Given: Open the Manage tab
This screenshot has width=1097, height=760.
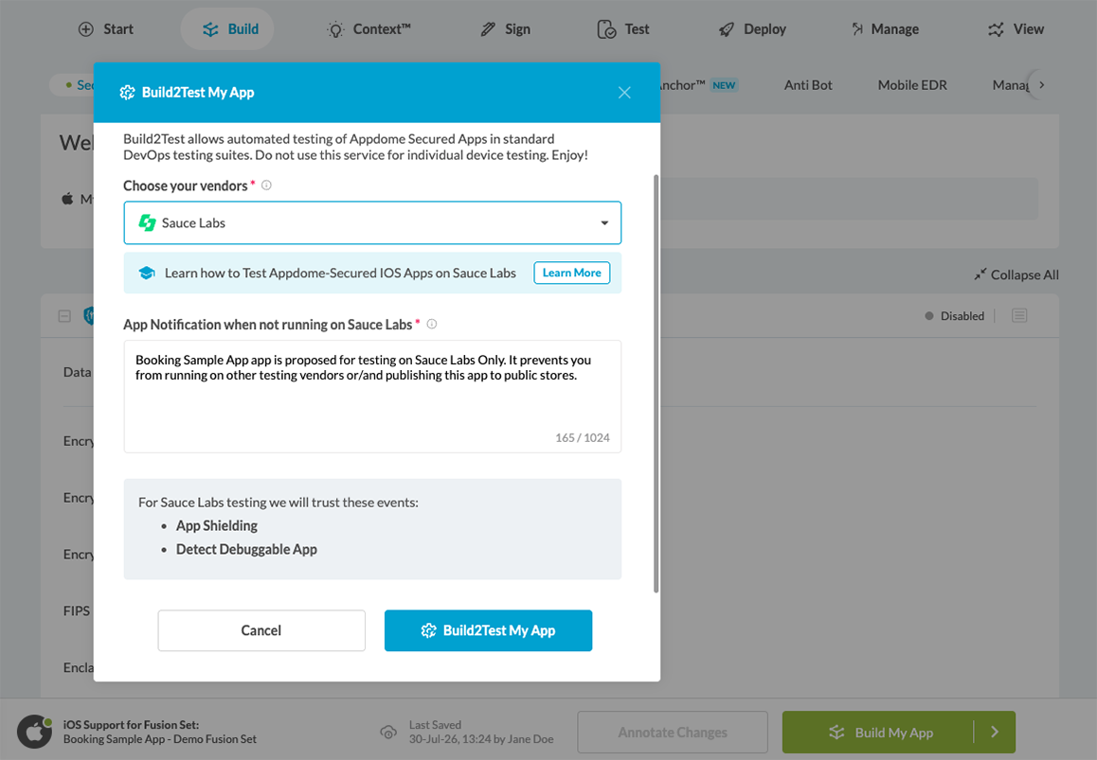Looking at the screenshot, I should pos(885,29).
